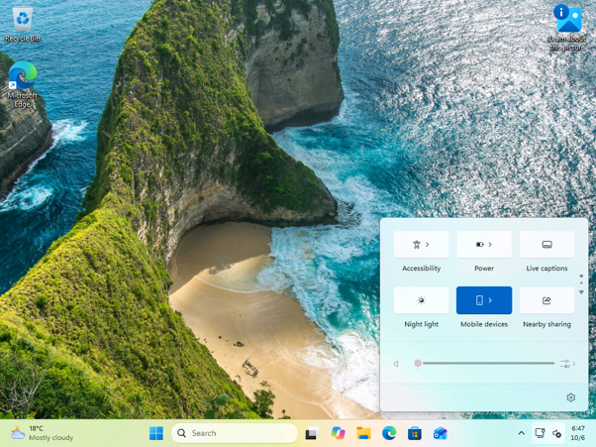Click the volume slider track

pyautogui.click(x=484, y=364)
